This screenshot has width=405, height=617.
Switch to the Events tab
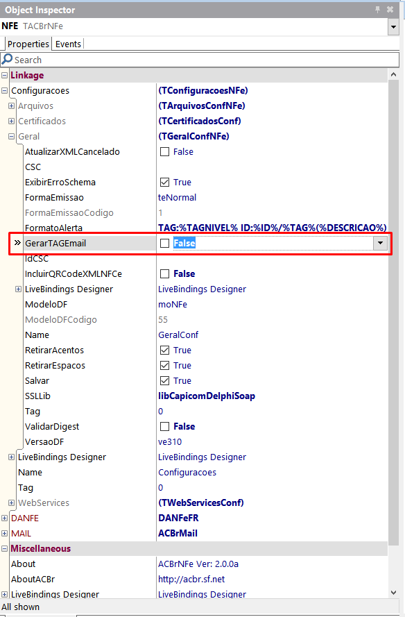click(68, 44)
